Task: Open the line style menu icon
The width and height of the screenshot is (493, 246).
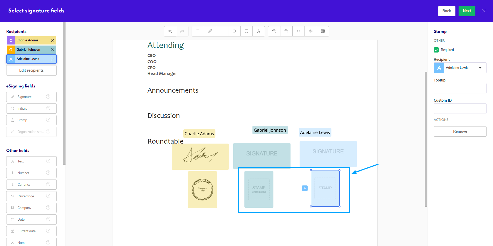Action: pos(198,31)
